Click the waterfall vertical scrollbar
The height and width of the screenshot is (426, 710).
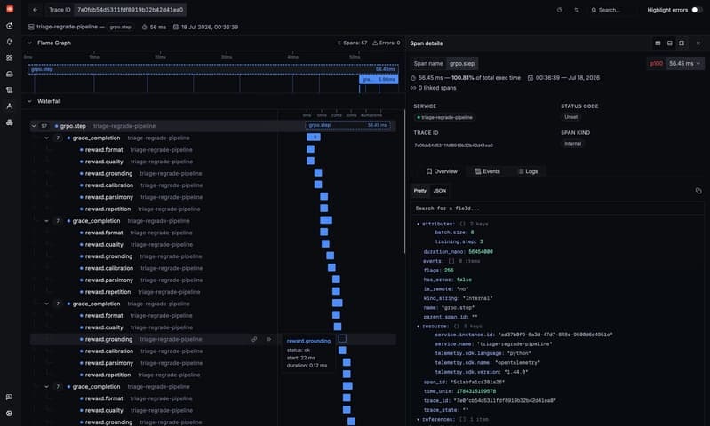click(404, 181)
